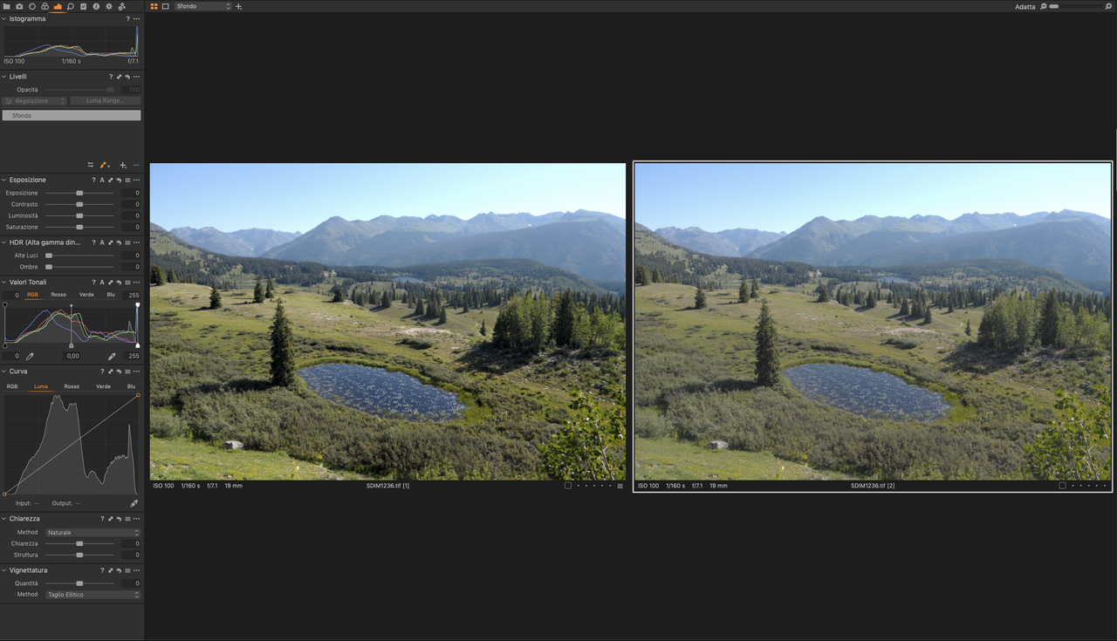Viewport: 1117px width, 641px height.
Task: Open Istogramma panel options menu
Action: [136, 18]
